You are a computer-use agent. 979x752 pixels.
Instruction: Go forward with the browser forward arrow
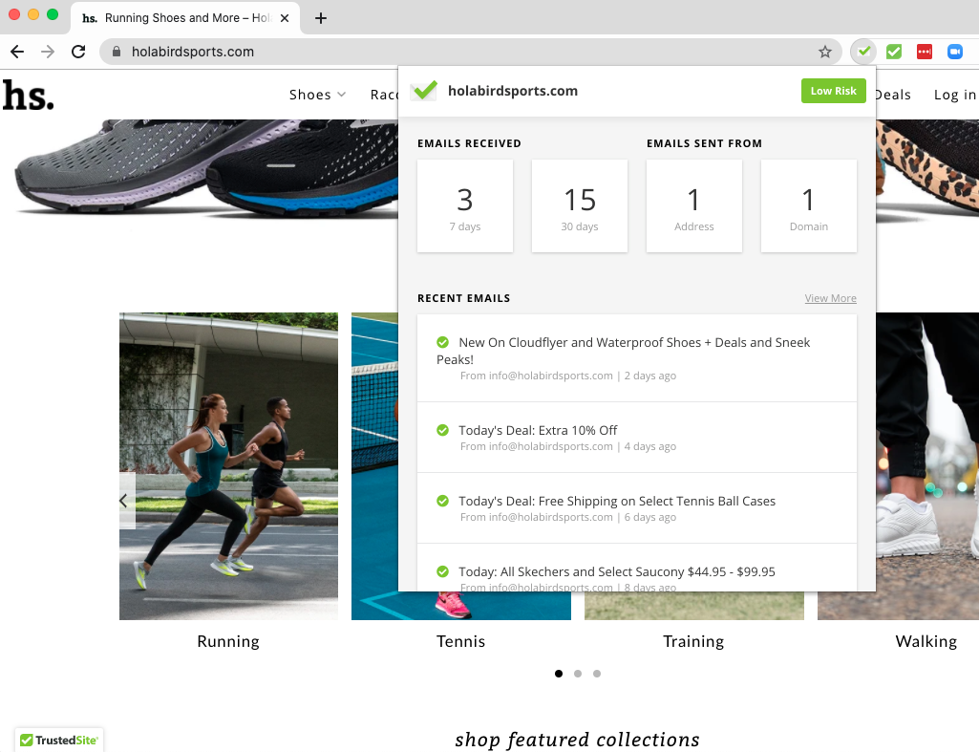point(48,52)
